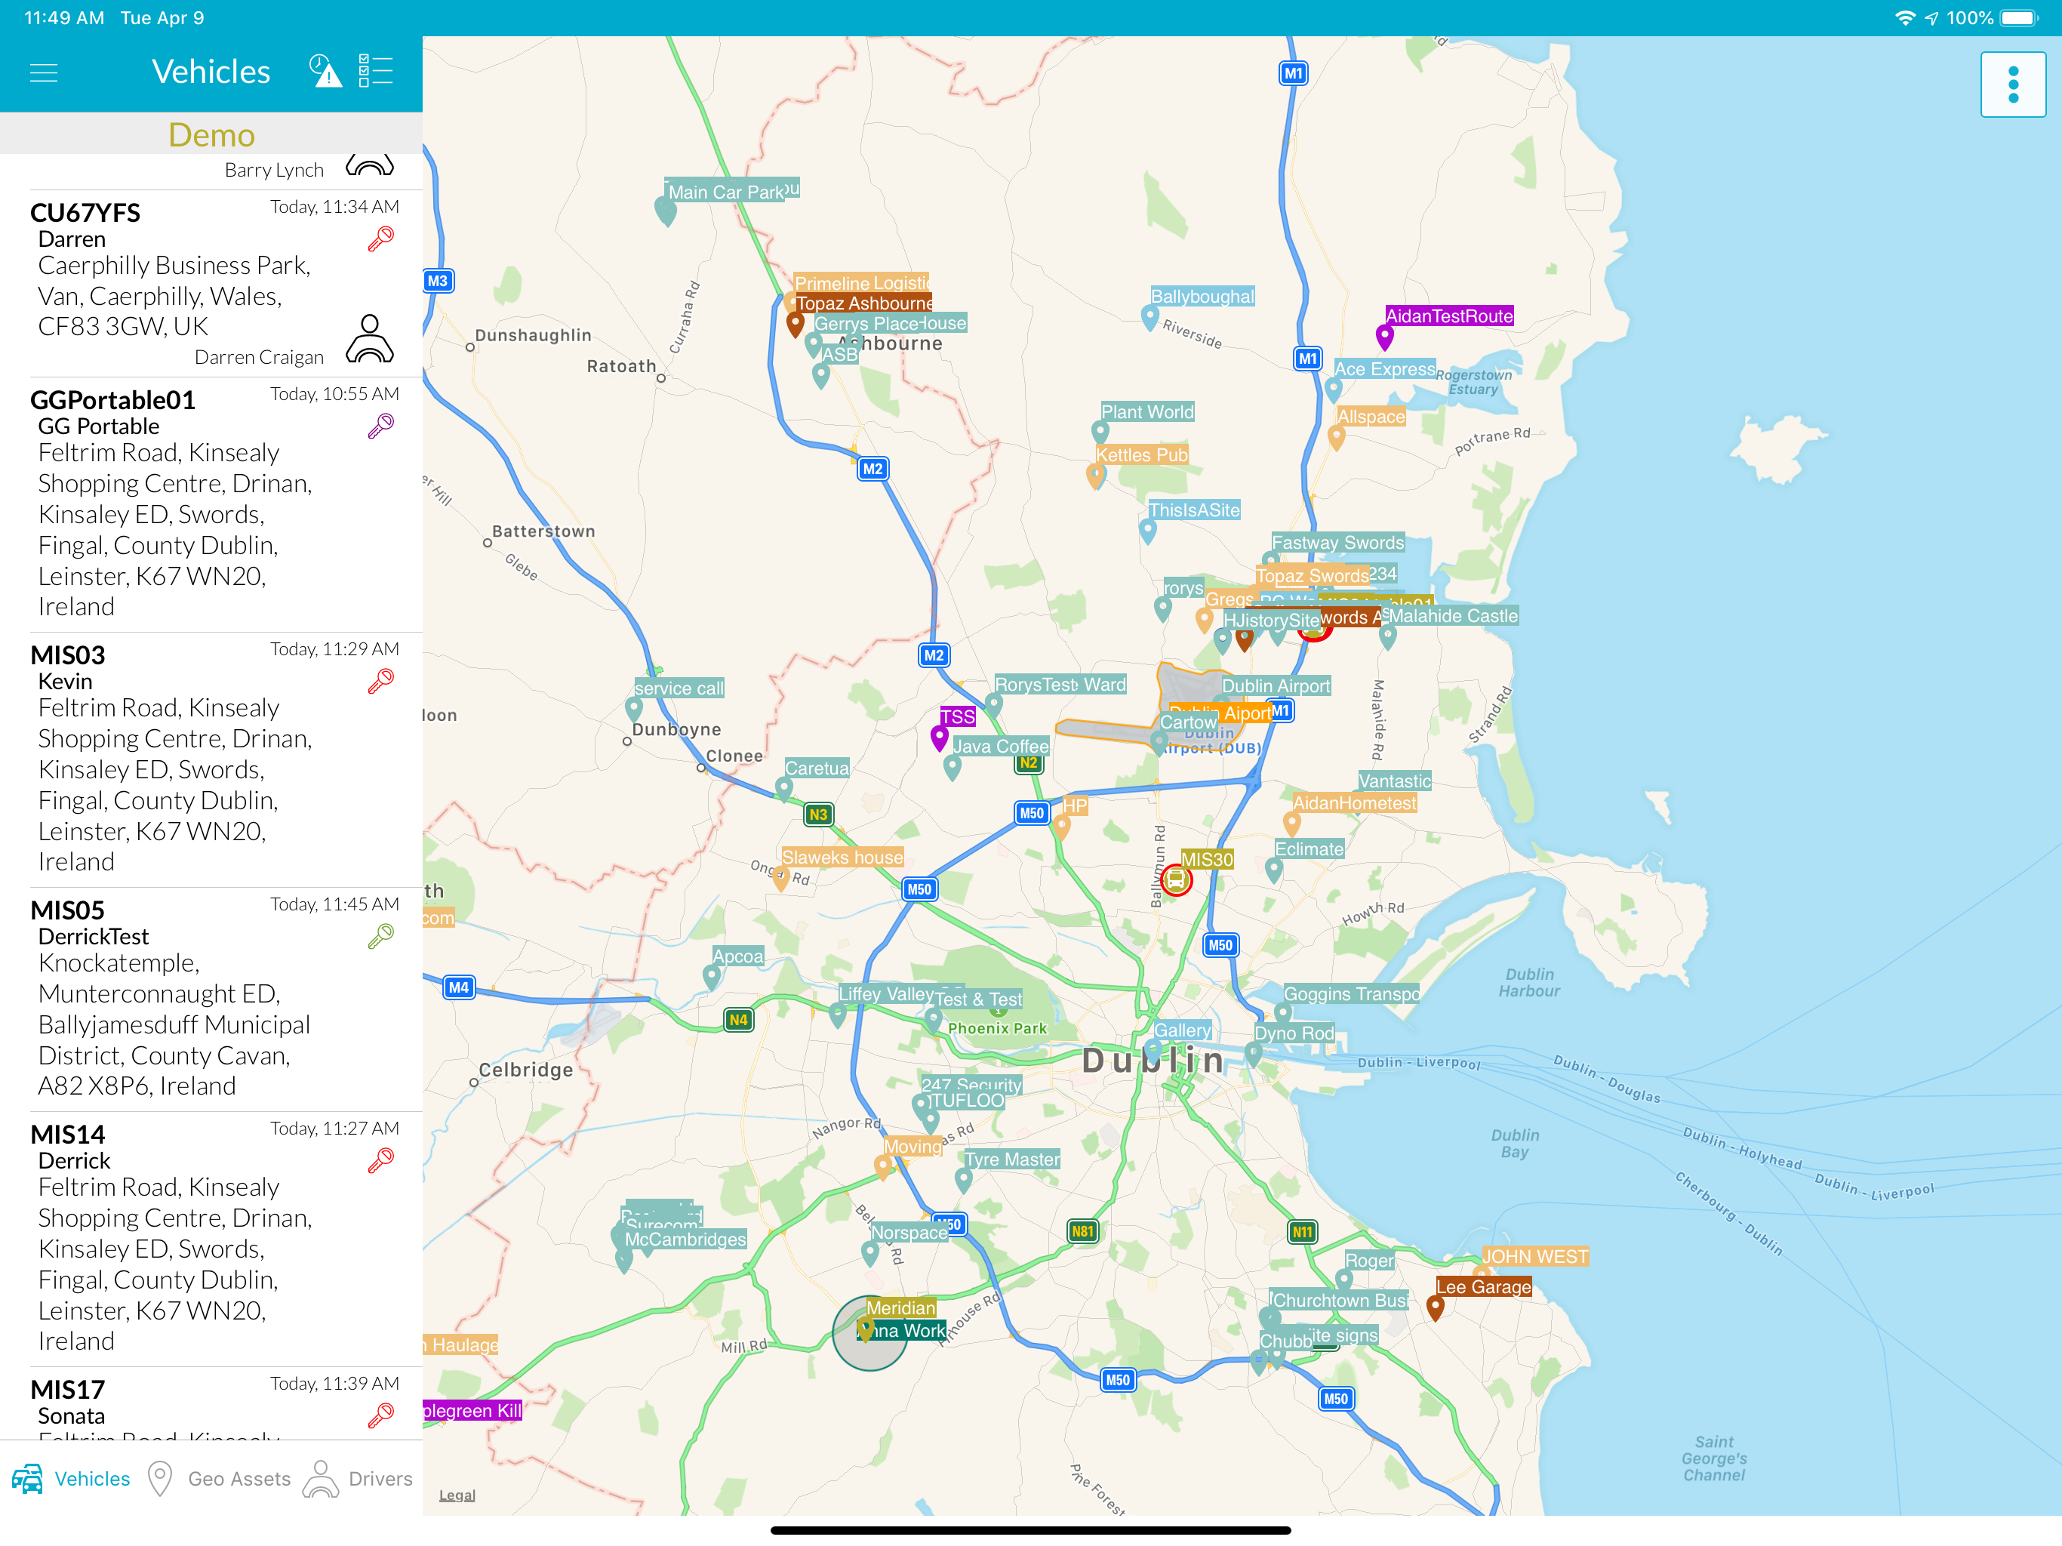Tap the Barry Lynch driver icon
2062x1546 pixels.
[x=370, y=166]
